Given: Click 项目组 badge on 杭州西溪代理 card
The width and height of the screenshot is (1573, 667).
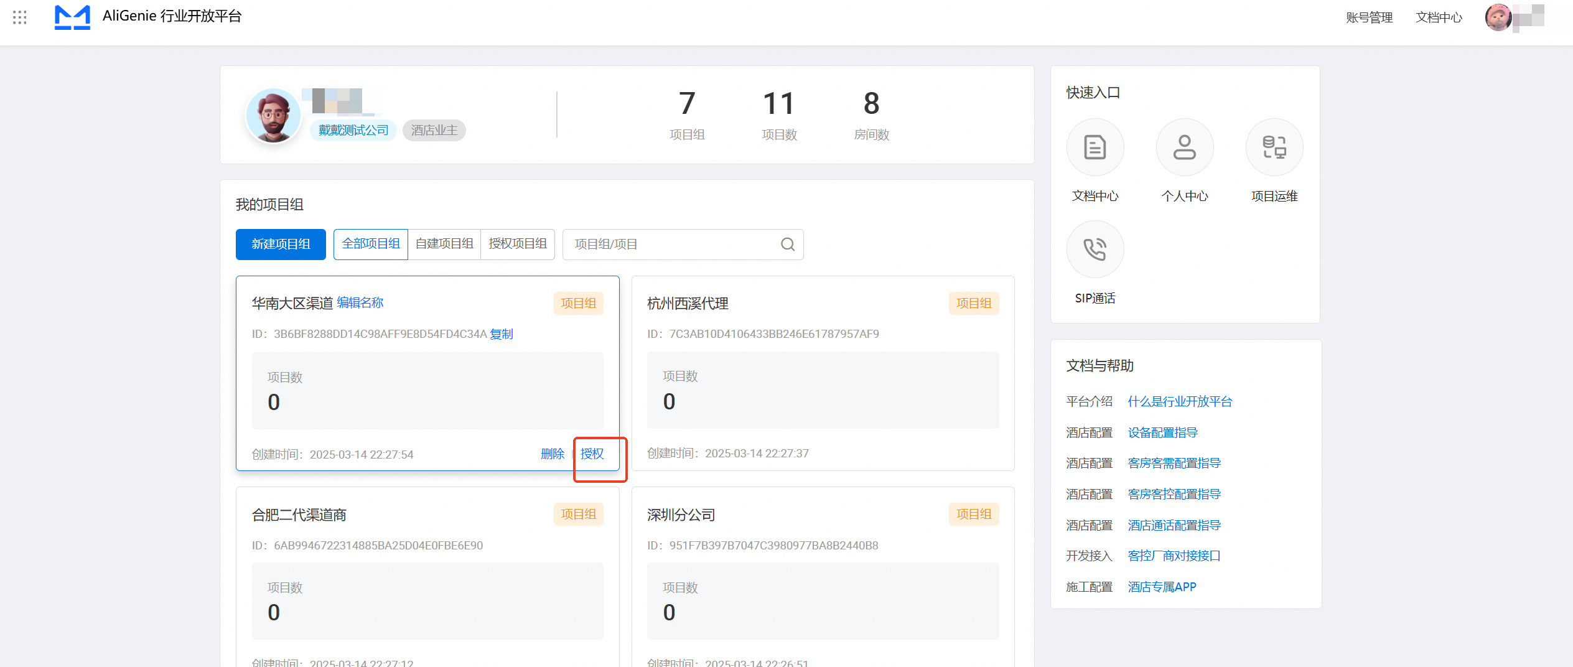Looking at the screenshot, I should (974, 304).
